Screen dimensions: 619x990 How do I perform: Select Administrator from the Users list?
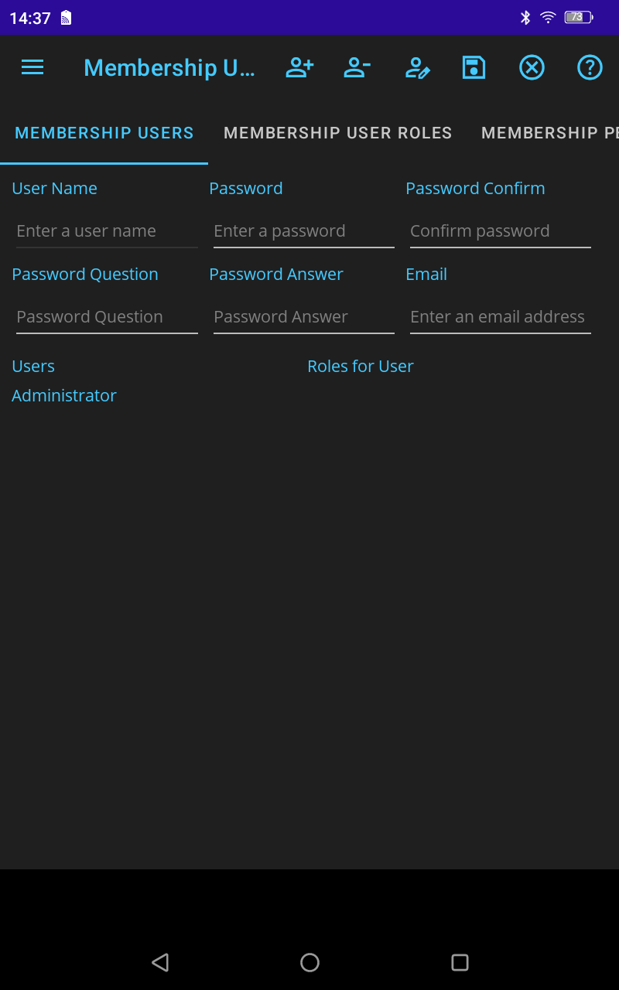(x=64, y=395)
